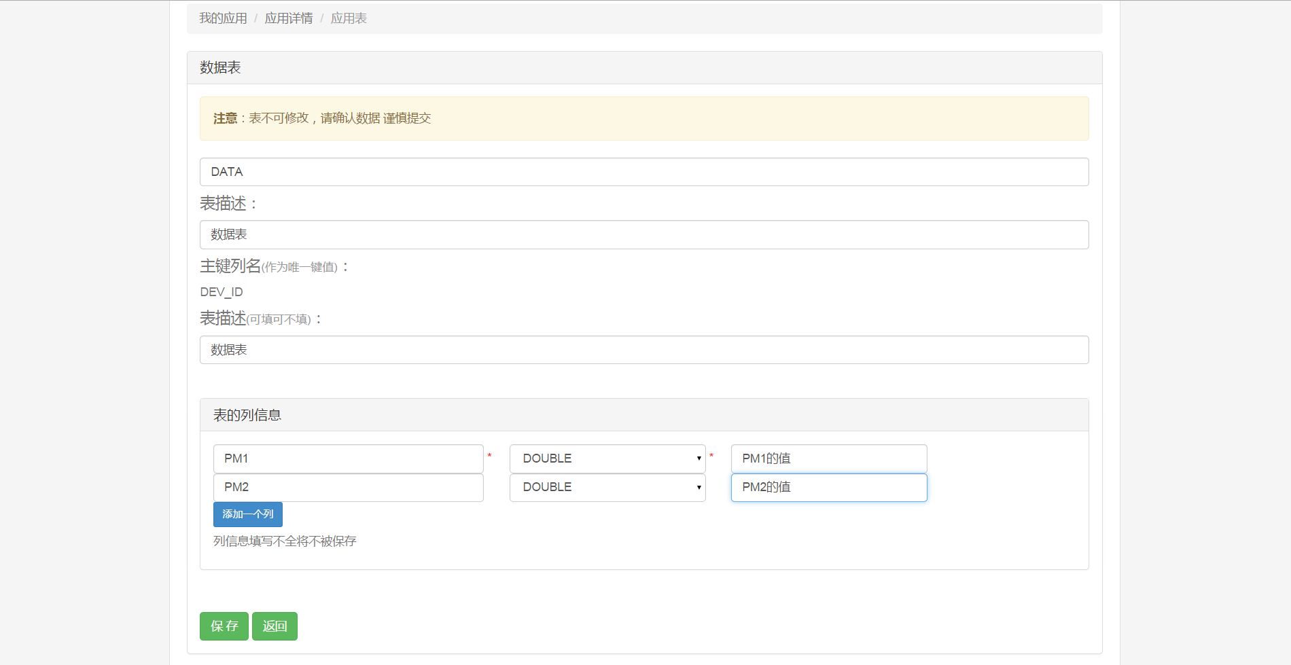
Task: Click the PM1的值 description field
Action: [828, 459]
